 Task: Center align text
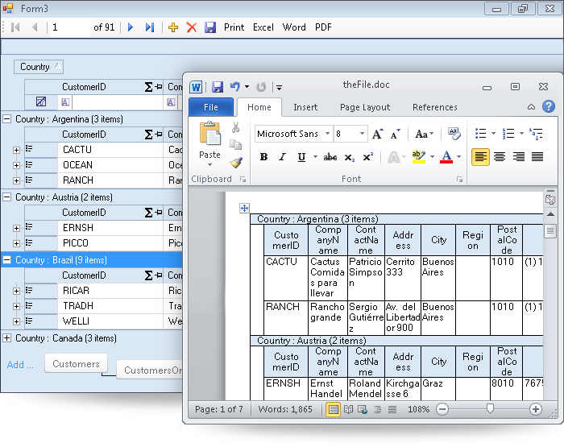(x=500, y=157)
